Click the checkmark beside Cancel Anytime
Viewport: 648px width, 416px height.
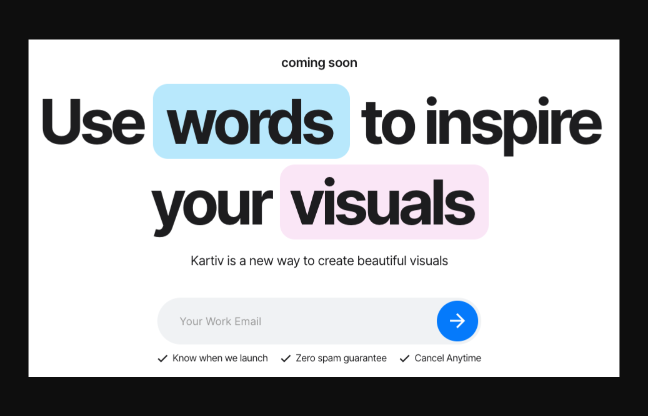404,358
